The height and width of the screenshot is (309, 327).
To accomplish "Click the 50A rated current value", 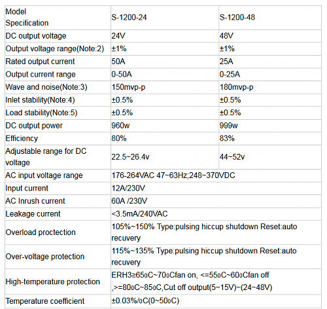I will (118, 62).
